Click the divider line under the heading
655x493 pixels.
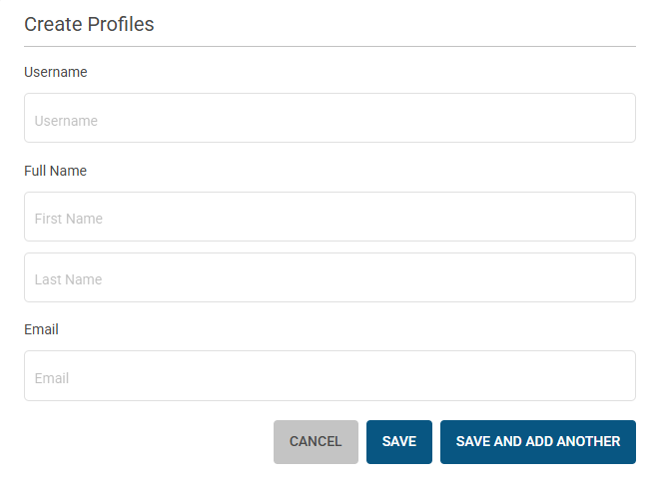tap(329, 46)
